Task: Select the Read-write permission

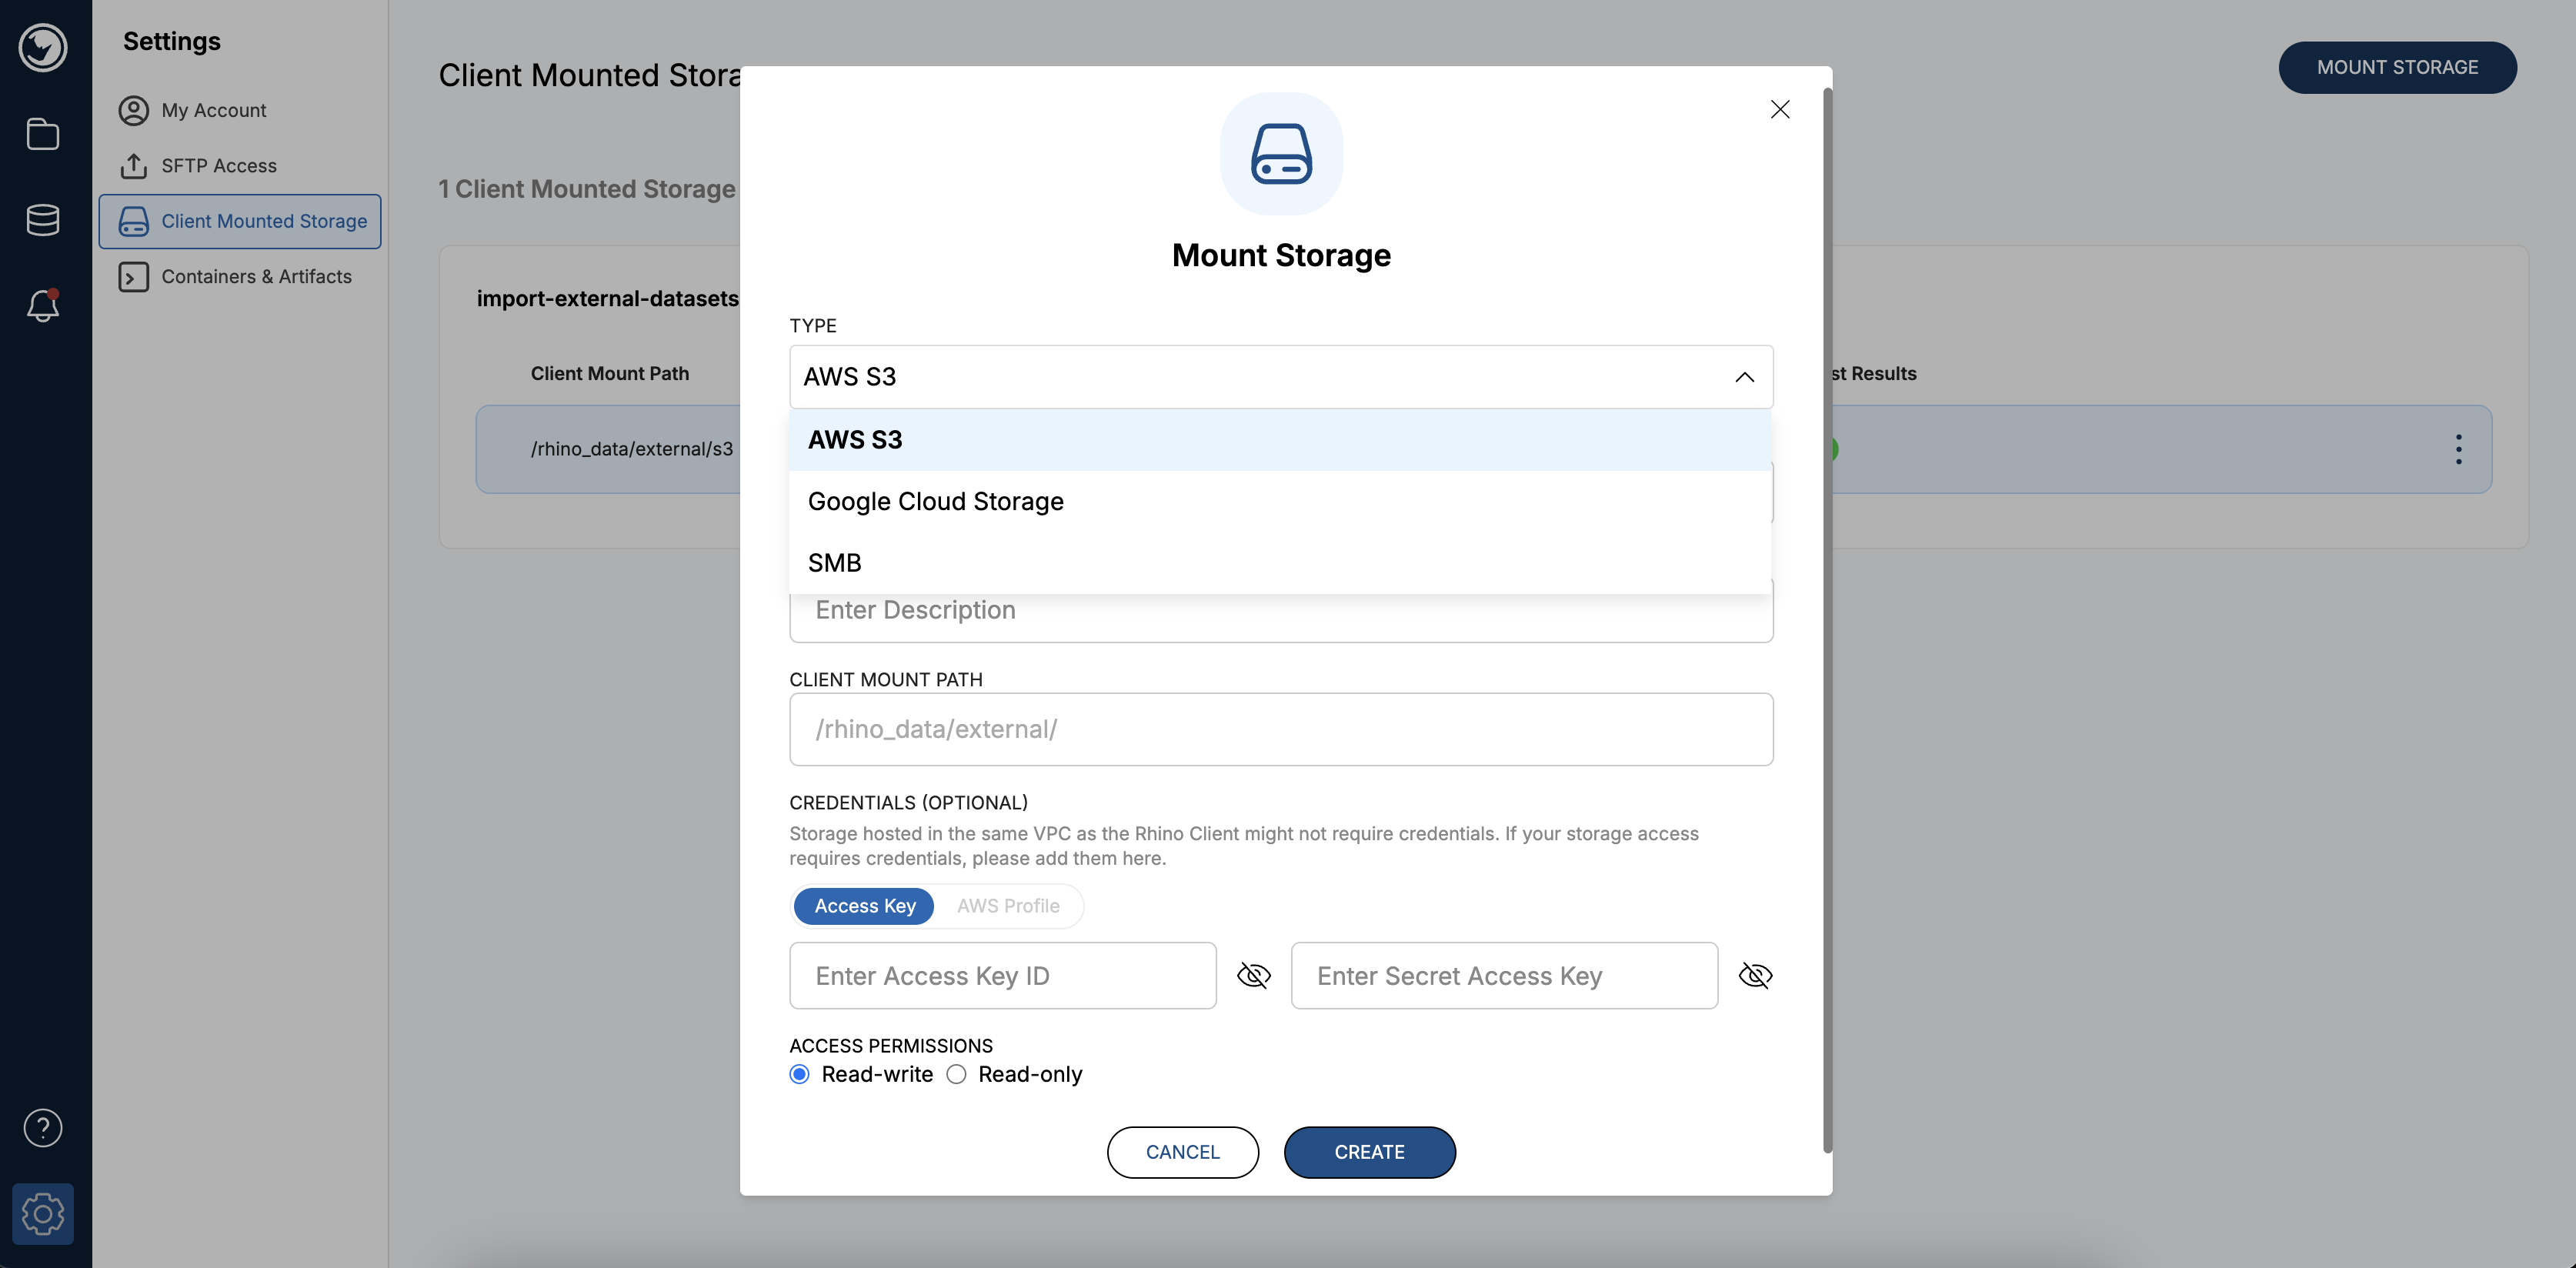Action: click(799, 1074)
